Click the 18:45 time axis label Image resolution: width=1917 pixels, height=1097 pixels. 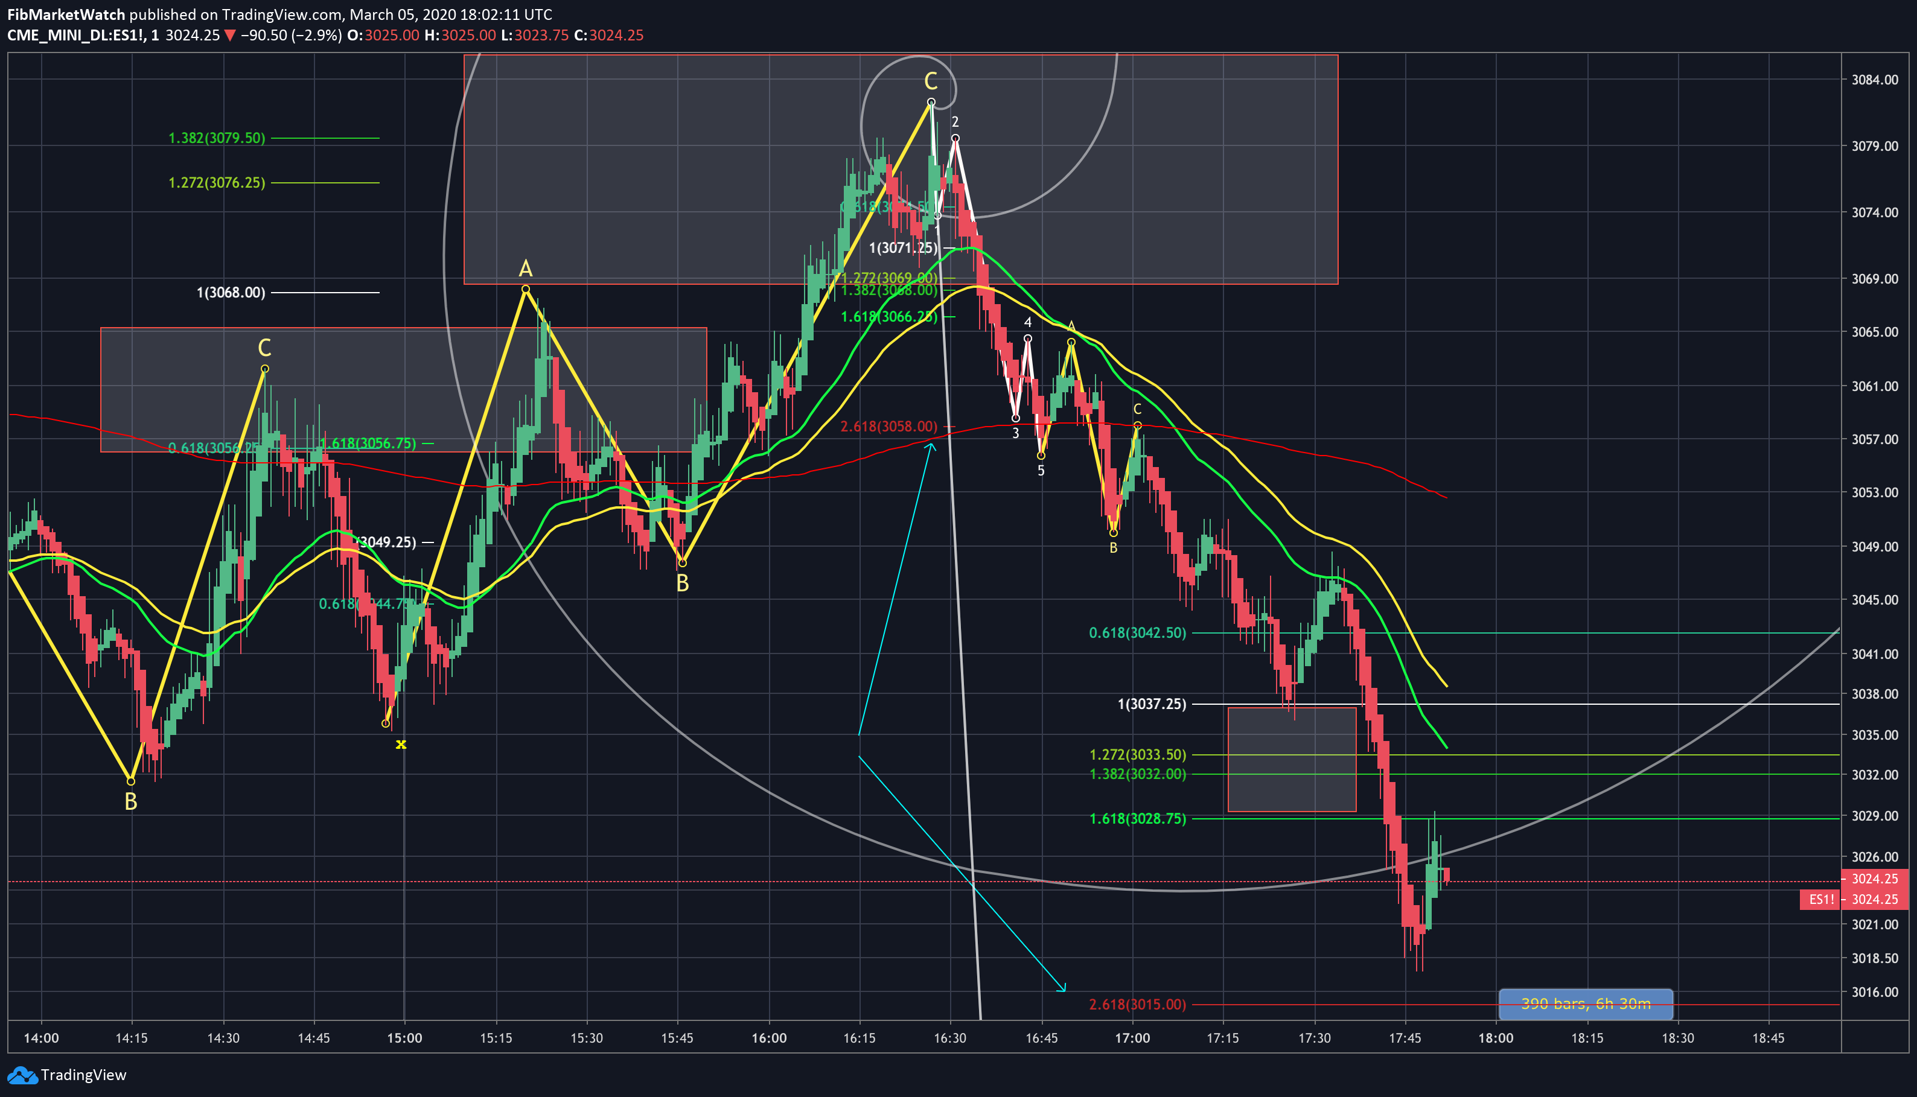1769,1038
